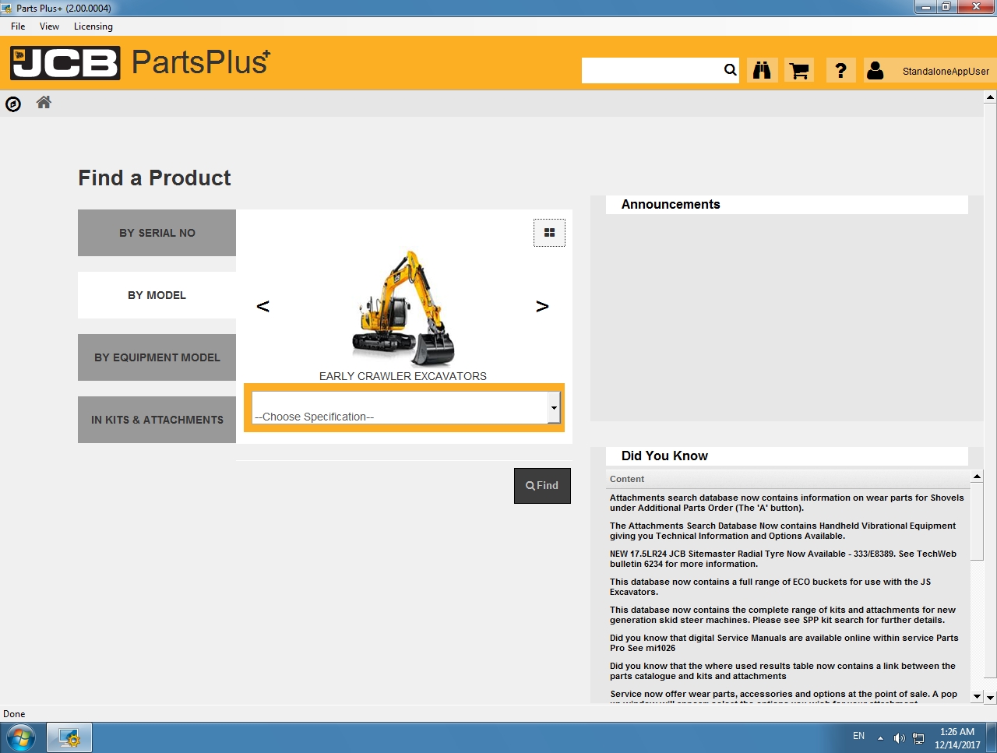The image size is (997, 753).
Task: Click the main page scrollbar up arrow
Action: tap(990, 98)
